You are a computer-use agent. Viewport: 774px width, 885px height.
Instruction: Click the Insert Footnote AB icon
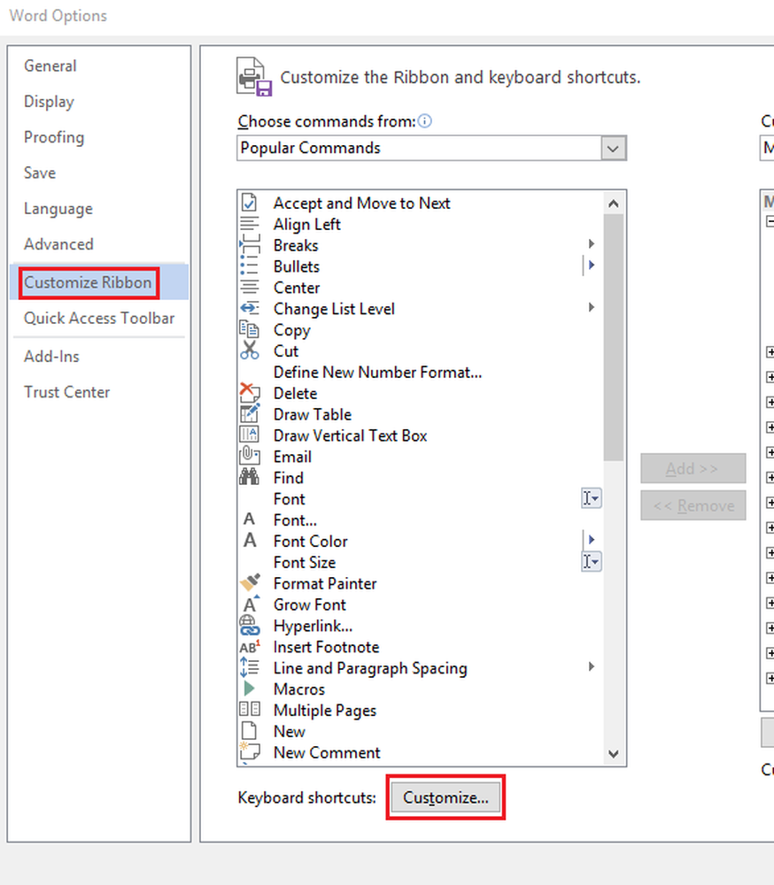[x=250, y=647]
